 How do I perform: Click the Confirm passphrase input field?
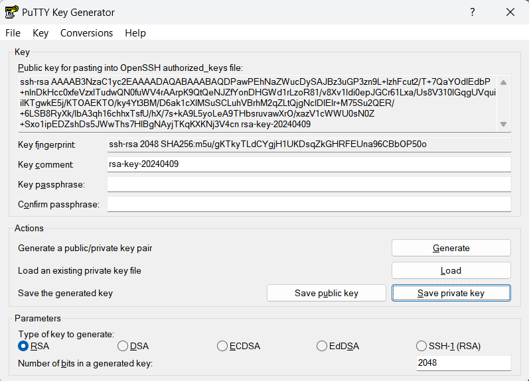tap(309, 204)
